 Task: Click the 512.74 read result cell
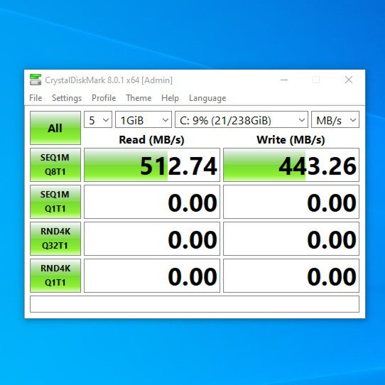click(152, 165)
